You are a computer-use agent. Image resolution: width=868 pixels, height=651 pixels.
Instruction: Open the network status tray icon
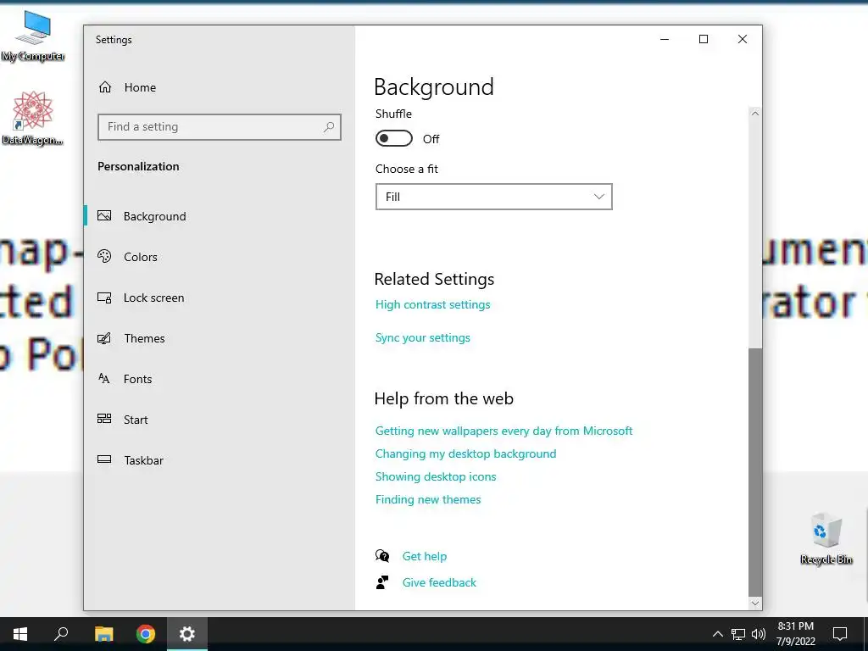coord(738,634)
